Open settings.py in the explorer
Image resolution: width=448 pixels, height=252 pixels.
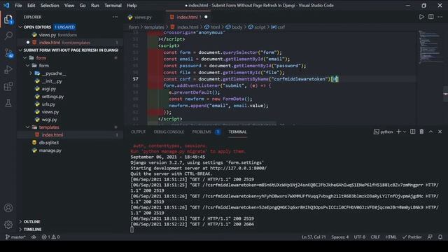pos(53,97)
